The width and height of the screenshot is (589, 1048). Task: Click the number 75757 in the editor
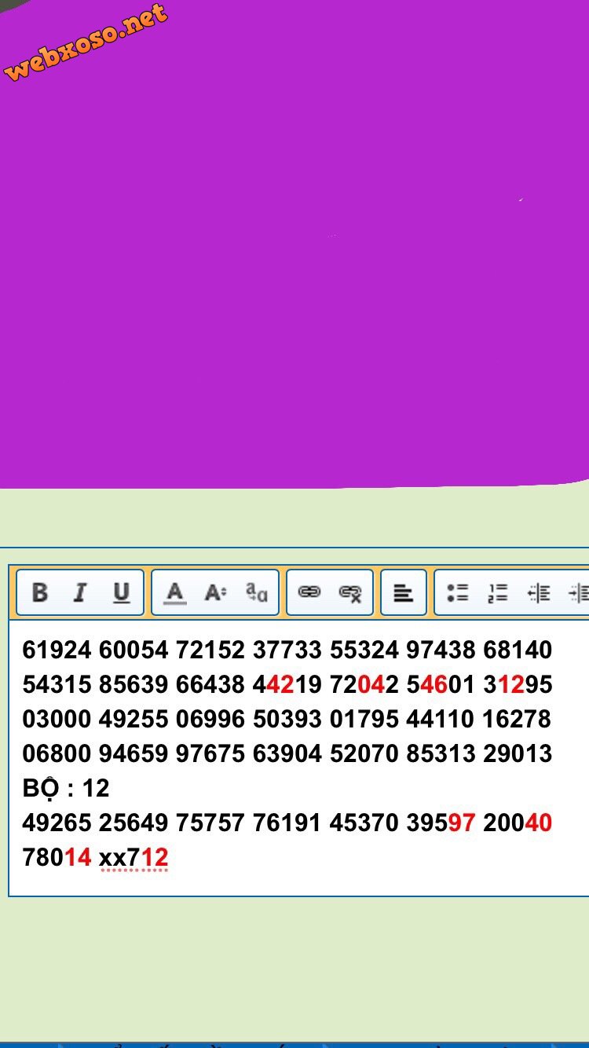210,823
